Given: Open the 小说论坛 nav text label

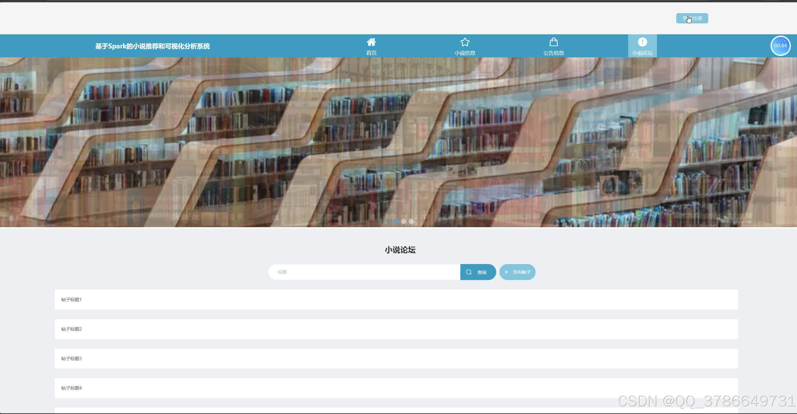Looking at the screenshot, I should (x=642, y=53).
